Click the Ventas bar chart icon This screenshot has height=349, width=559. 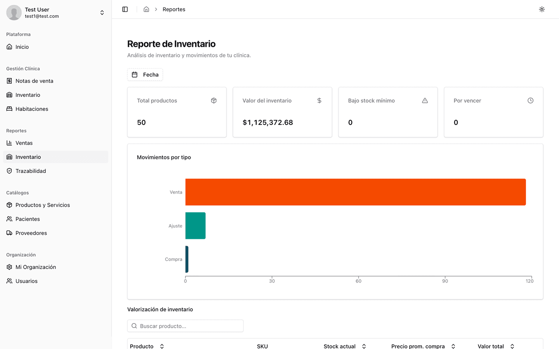pos(9,143)
